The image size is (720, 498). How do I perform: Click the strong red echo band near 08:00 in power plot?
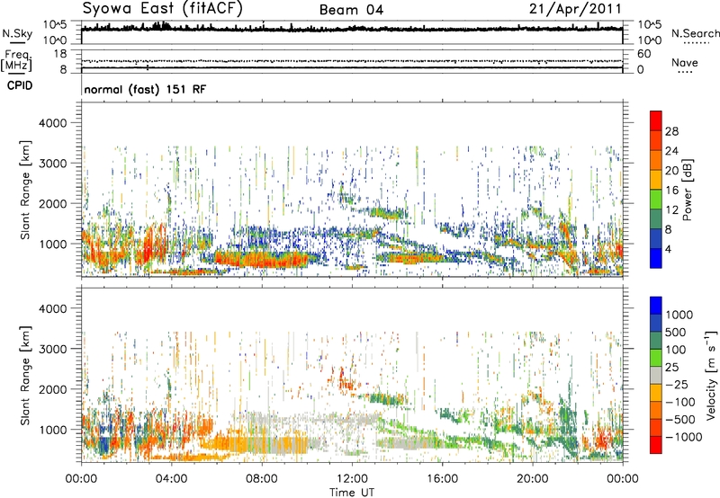[x=262, y=260]
